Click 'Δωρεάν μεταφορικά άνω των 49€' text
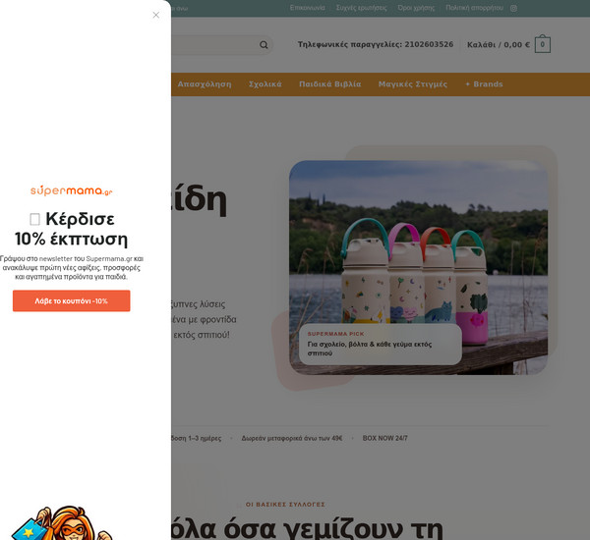Screen dimensions: 590x540 [292, 438]
